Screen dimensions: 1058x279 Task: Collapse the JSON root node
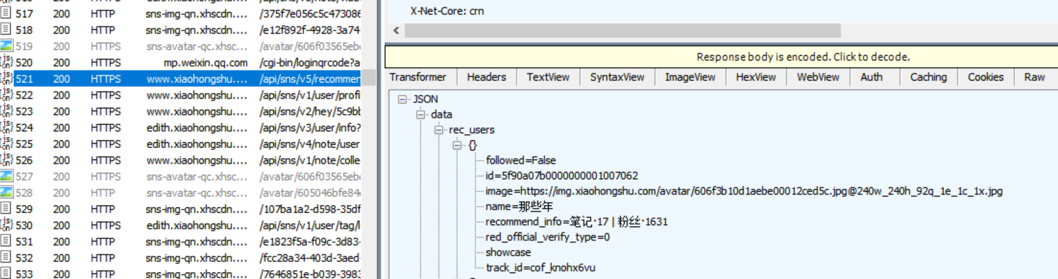pyautogui.click(x=402, y=99)
